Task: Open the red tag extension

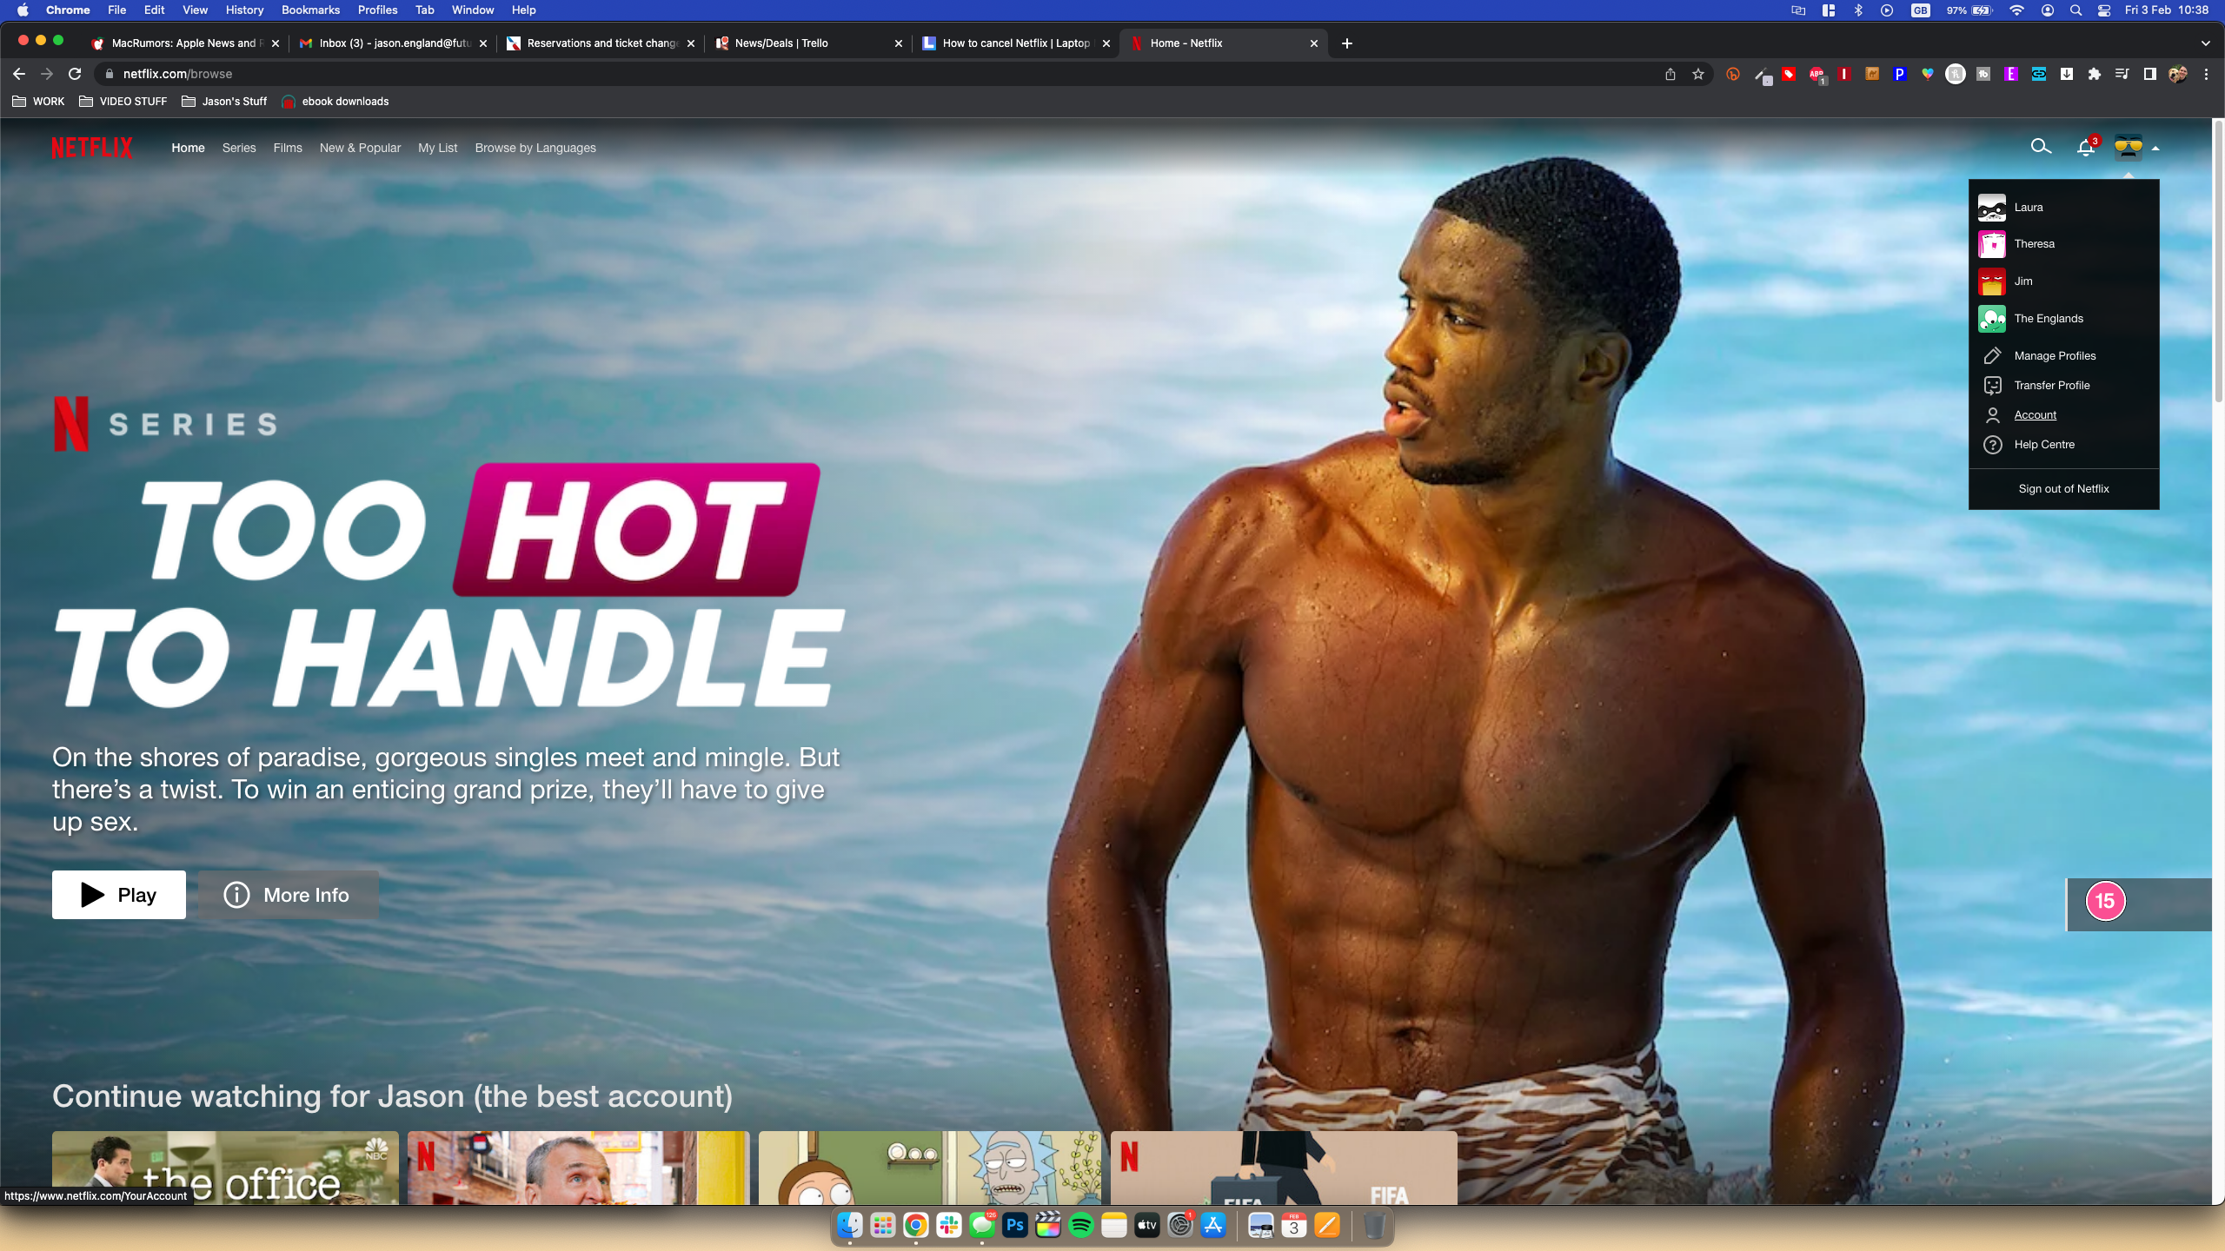Action: [1788, 74]
